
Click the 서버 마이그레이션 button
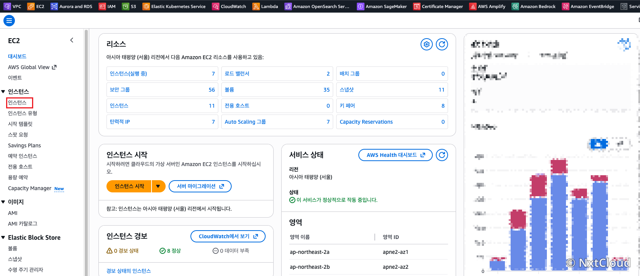click(200, 186)
